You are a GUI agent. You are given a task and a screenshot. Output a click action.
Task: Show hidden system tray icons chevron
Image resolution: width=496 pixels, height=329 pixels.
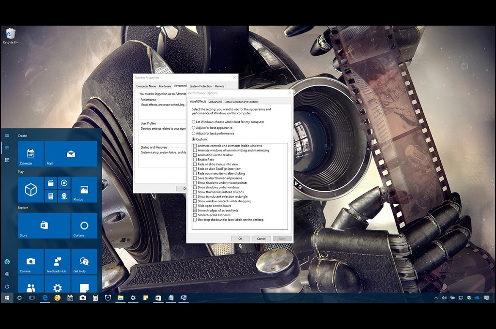pos(436,298)
